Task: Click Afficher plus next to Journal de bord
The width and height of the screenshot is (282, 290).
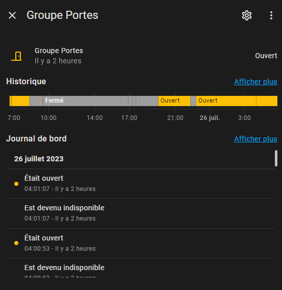Action: (x=255, y=139)
